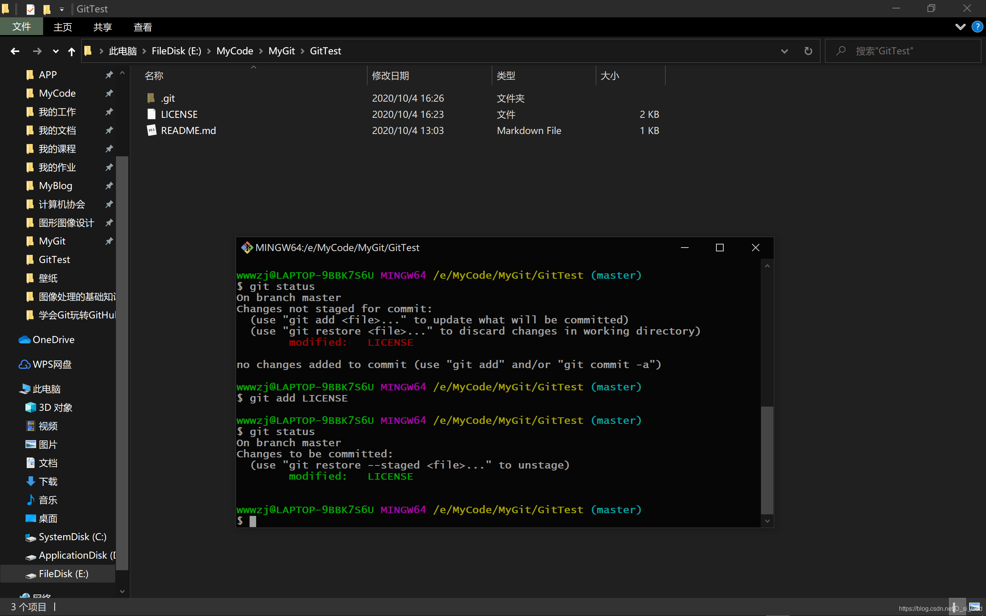
Task: Unpin MyCode from quick access
Action: [109, 93]
